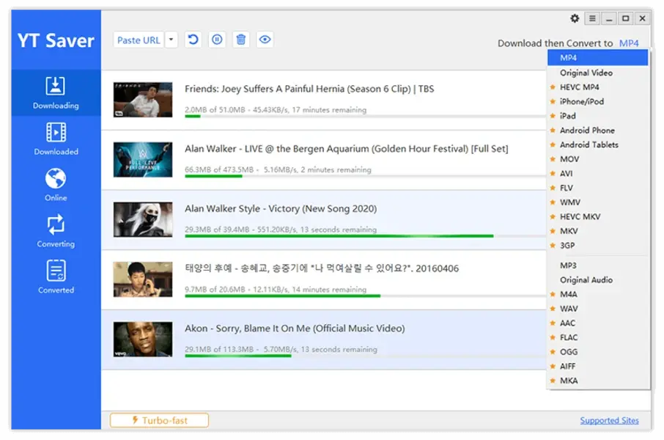
Task: Select the Pause all downloads icon
Action: coord(217,39)
